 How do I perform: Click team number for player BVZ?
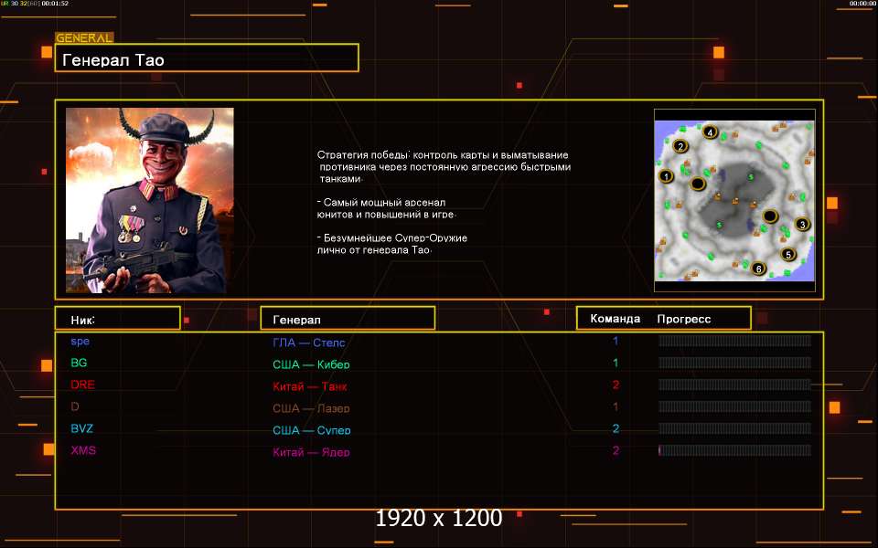click(x=616, y=428)
